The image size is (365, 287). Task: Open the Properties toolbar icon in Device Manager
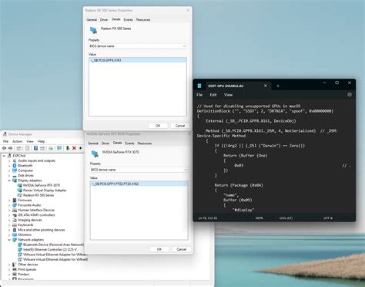pos(28,148)
